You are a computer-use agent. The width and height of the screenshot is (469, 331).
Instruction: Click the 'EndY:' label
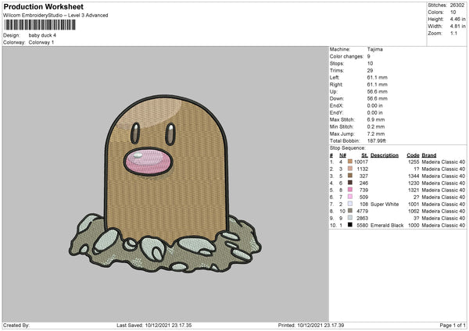point(336,112)
